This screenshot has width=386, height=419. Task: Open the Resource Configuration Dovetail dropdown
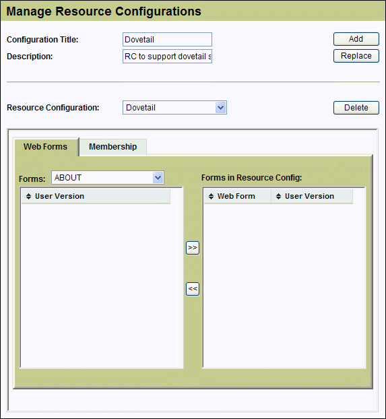tap(174, 107)
